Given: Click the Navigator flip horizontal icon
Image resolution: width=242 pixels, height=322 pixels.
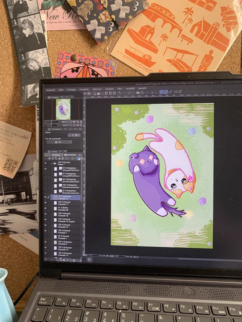Looking at the screenshot, I should coord(77,125).
